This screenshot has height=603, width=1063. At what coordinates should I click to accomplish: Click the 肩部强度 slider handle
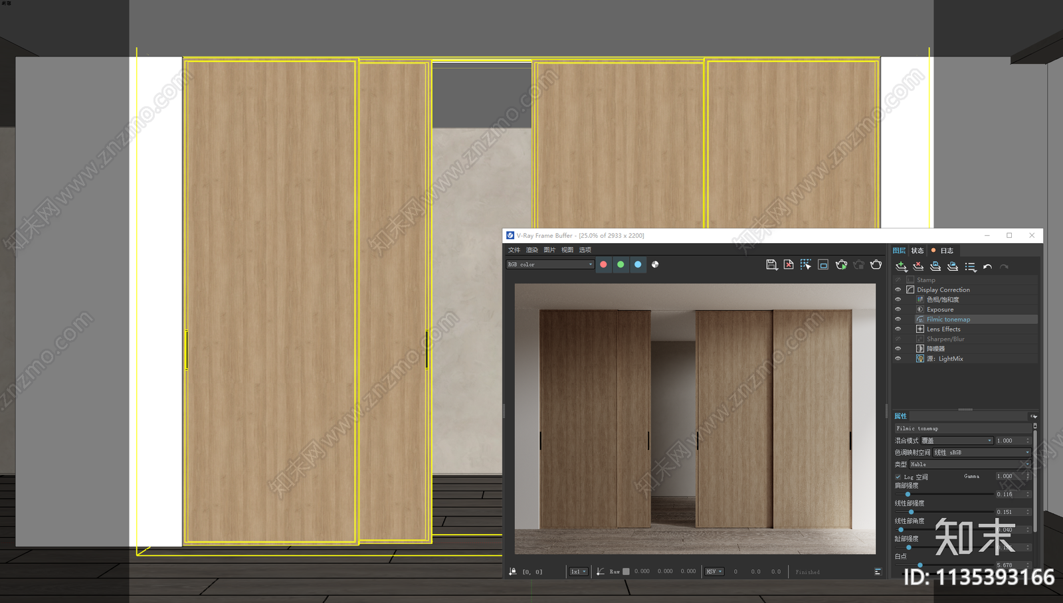[x=908, y=494]
